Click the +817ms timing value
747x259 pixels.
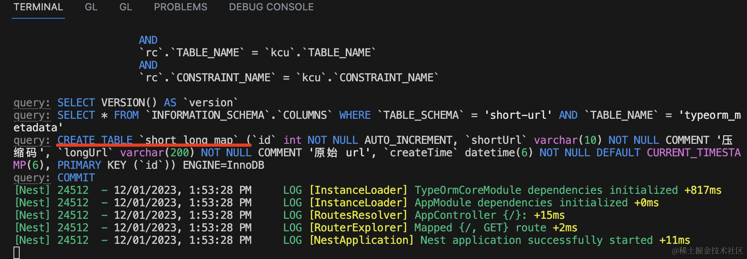703,190
